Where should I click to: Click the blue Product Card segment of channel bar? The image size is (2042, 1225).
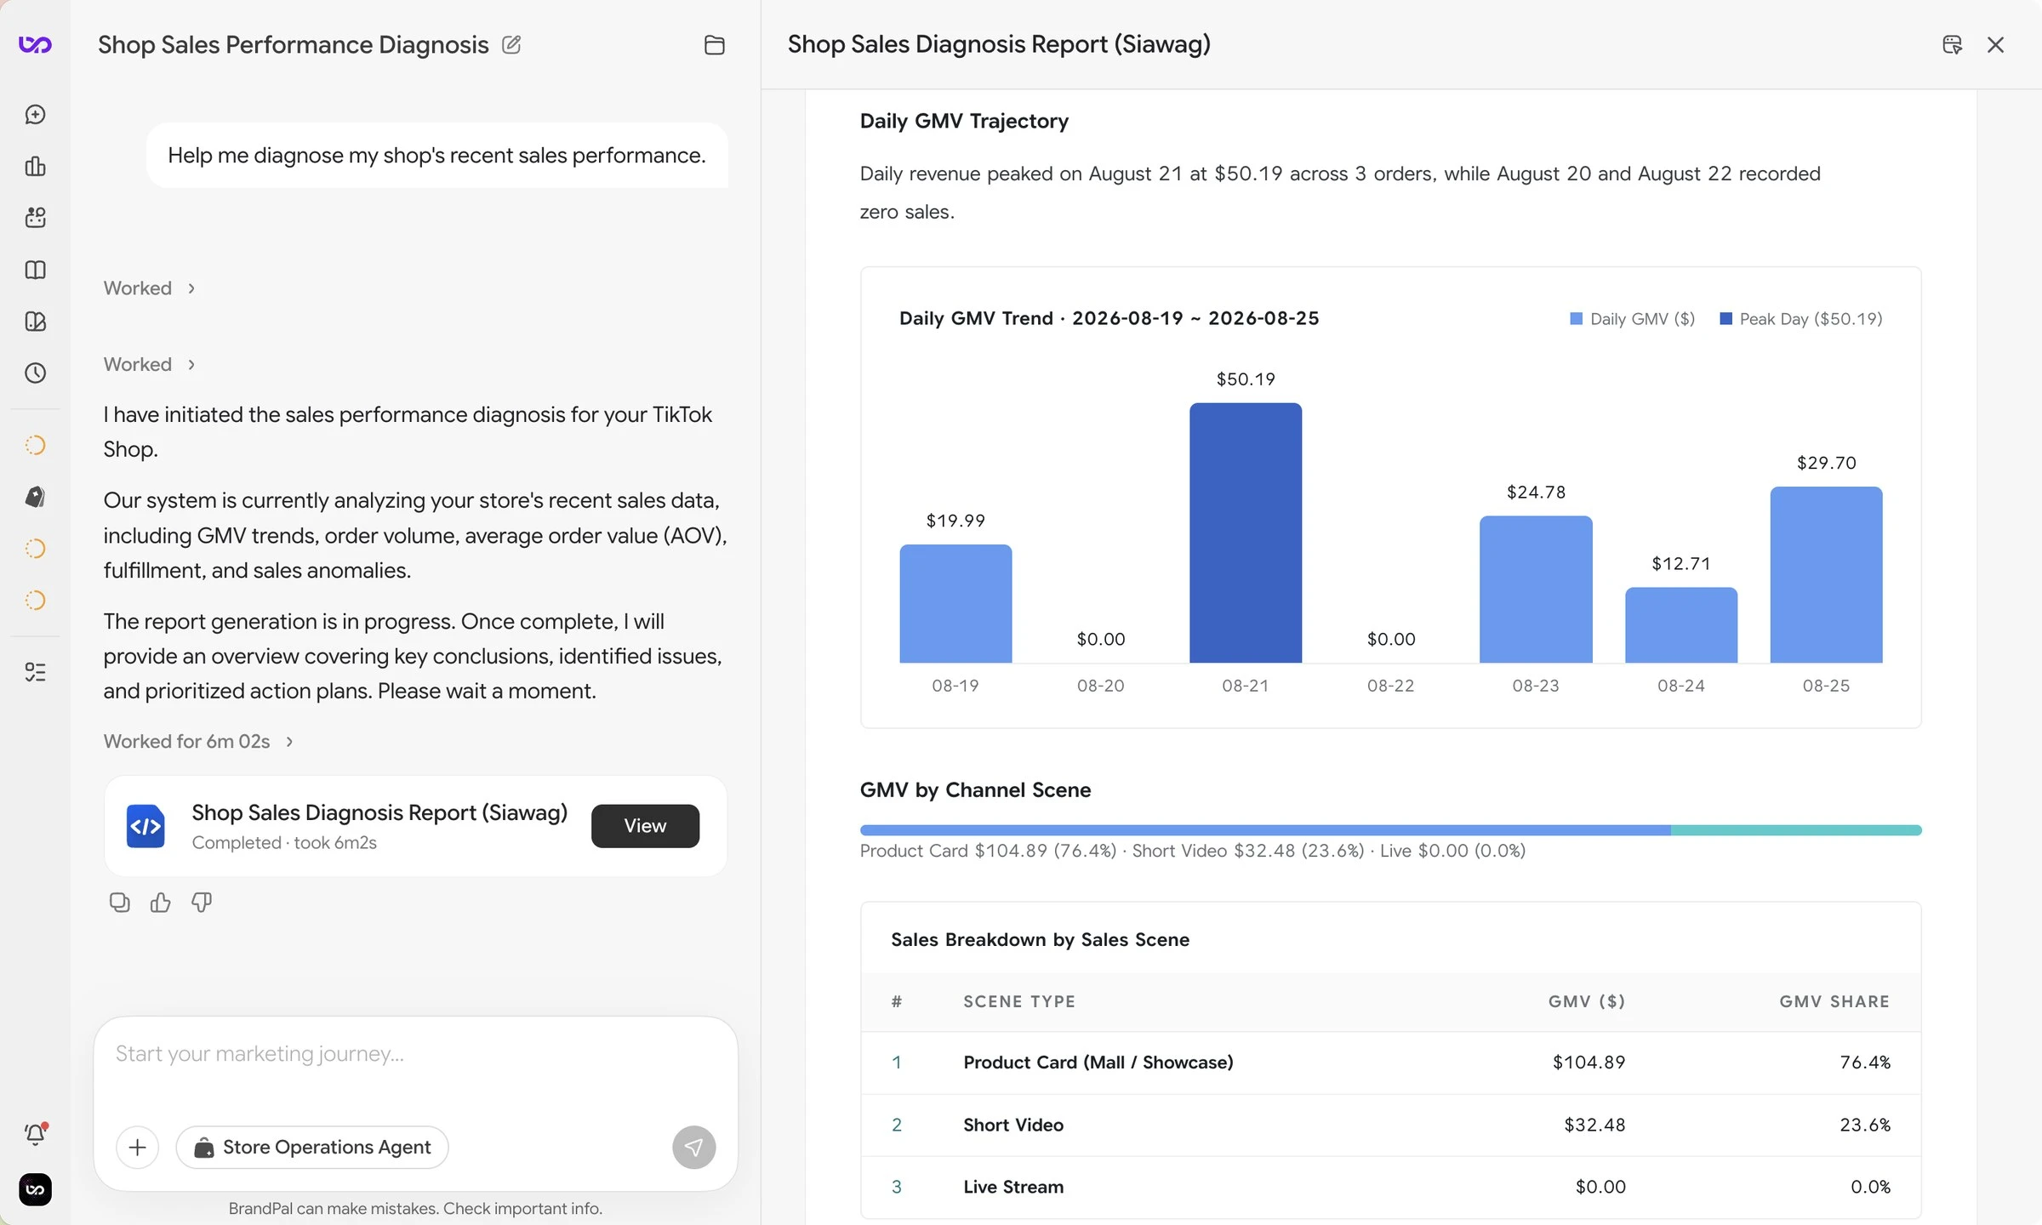[x=1265, y=830]
